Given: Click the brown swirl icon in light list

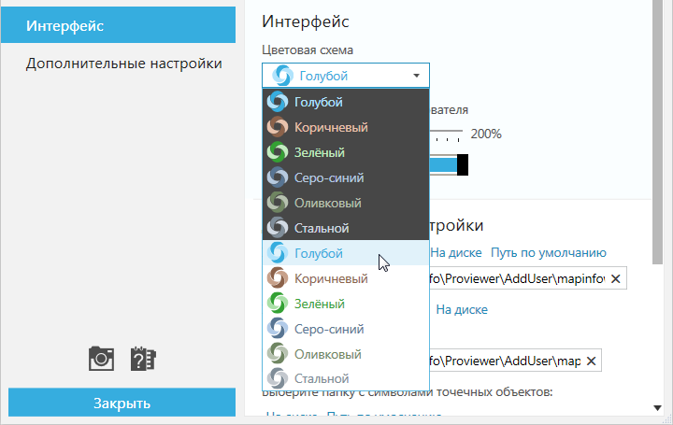Looking at the screenshot, I should click(278, 278).
